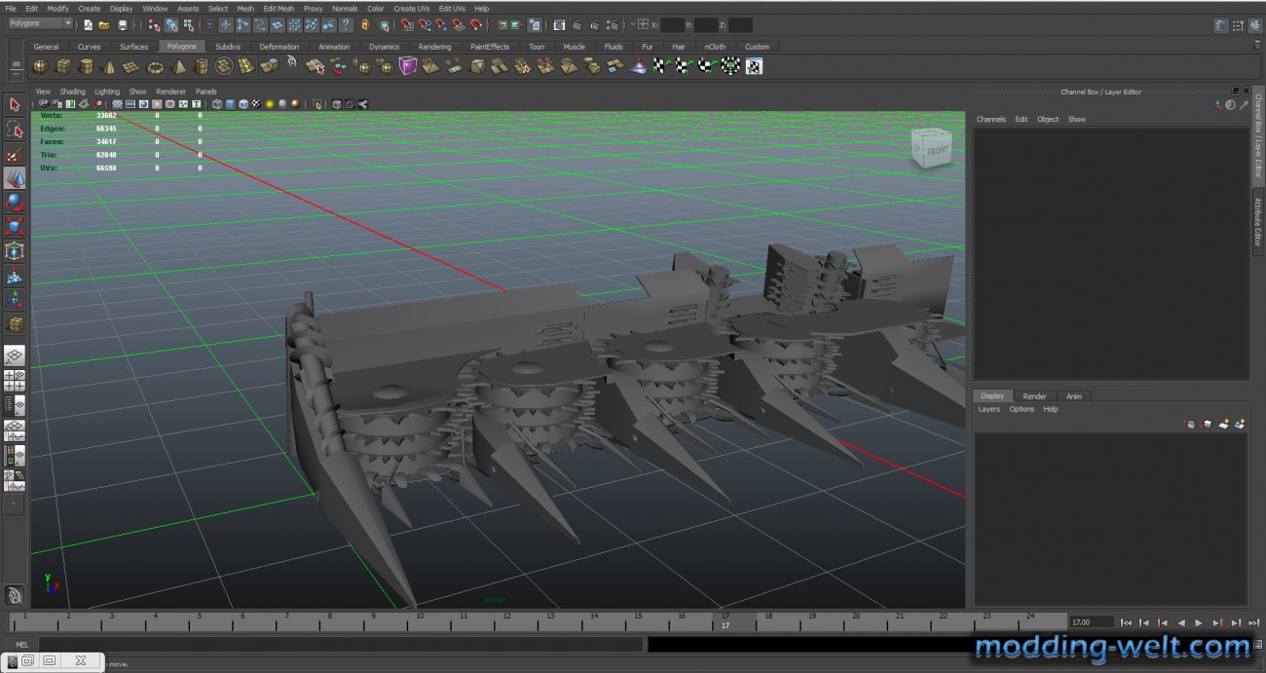Toggle select by hierarchy mode
This screenshot has width=1266, height=673.
pos(155,24)
